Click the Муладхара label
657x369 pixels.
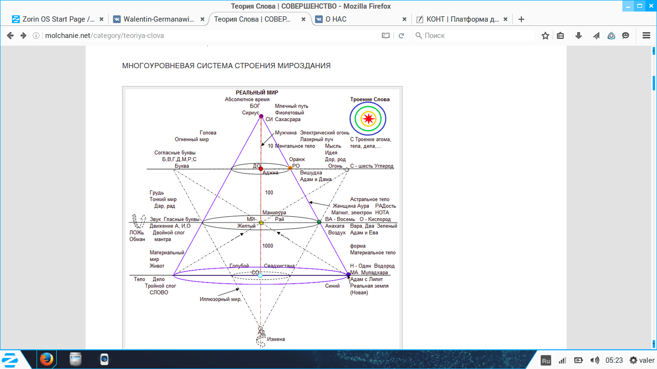pyautogui.click(x=374, y=272)
